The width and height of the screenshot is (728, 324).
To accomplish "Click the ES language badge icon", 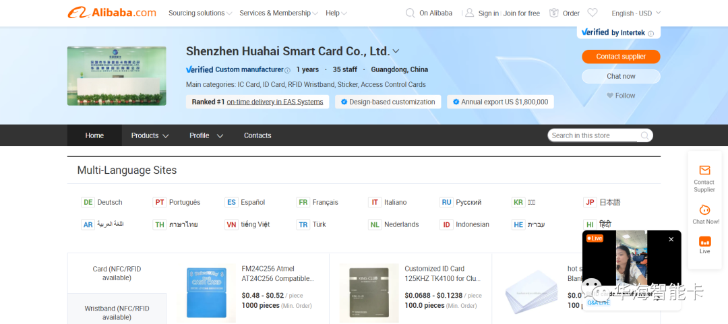I will pyautogui.click(x=231, y=202).
